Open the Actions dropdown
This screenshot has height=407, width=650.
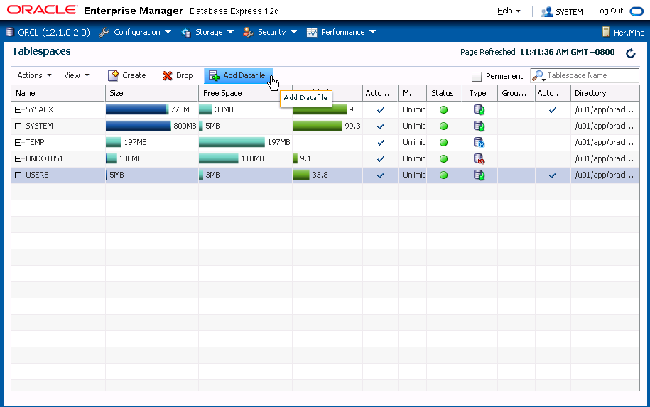pyautogui.click(x=34, y=75)
